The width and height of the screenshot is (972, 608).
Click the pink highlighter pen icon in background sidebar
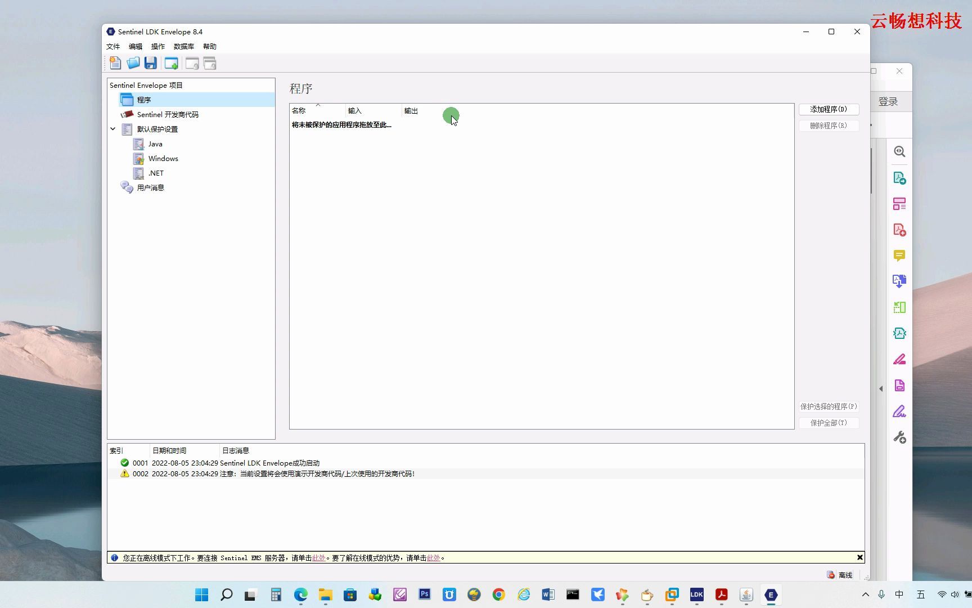click(899, 359)
